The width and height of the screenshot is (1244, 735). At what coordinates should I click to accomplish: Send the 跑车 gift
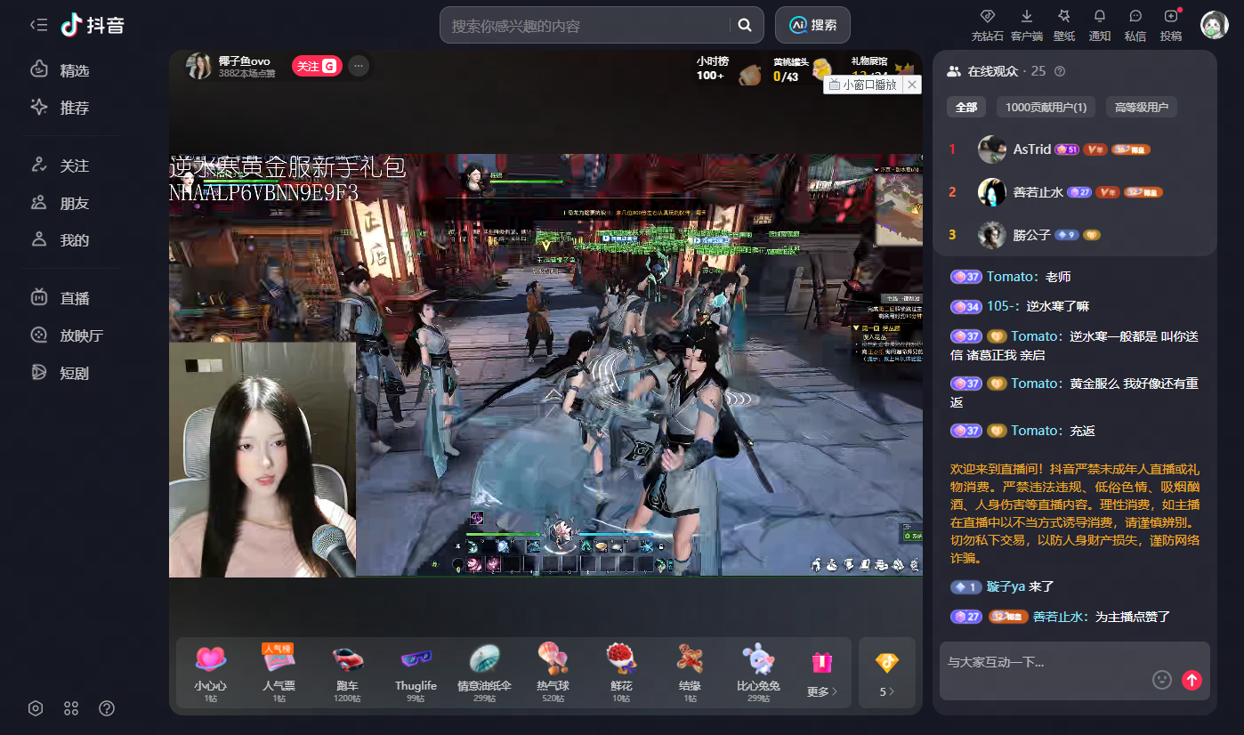(347, 673)
